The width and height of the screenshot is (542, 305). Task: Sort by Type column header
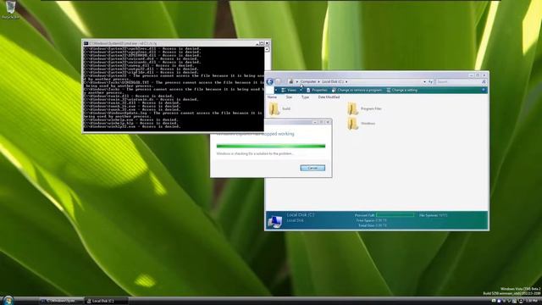coord(305,97)
